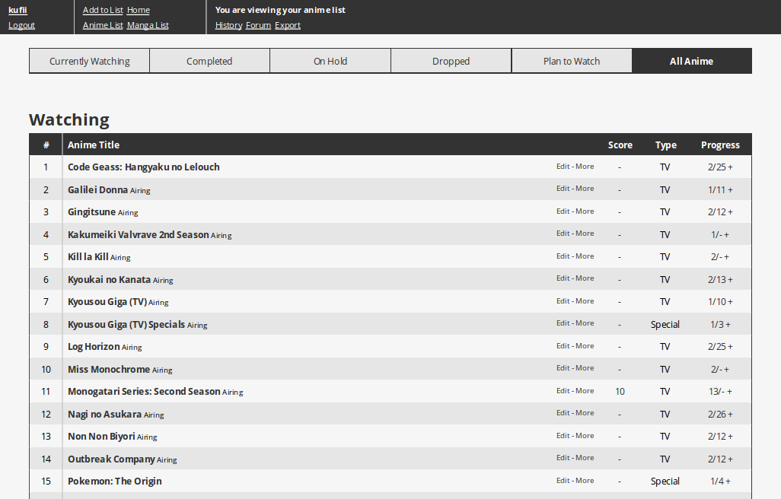Image resolution: width=781 pixels, height=499 pixels.
Task: Click Special type in Kyousou Giga Specials row
Action: [x=665, y=324]
